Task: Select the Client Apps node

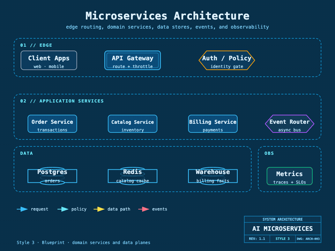Action: [49, 60]
